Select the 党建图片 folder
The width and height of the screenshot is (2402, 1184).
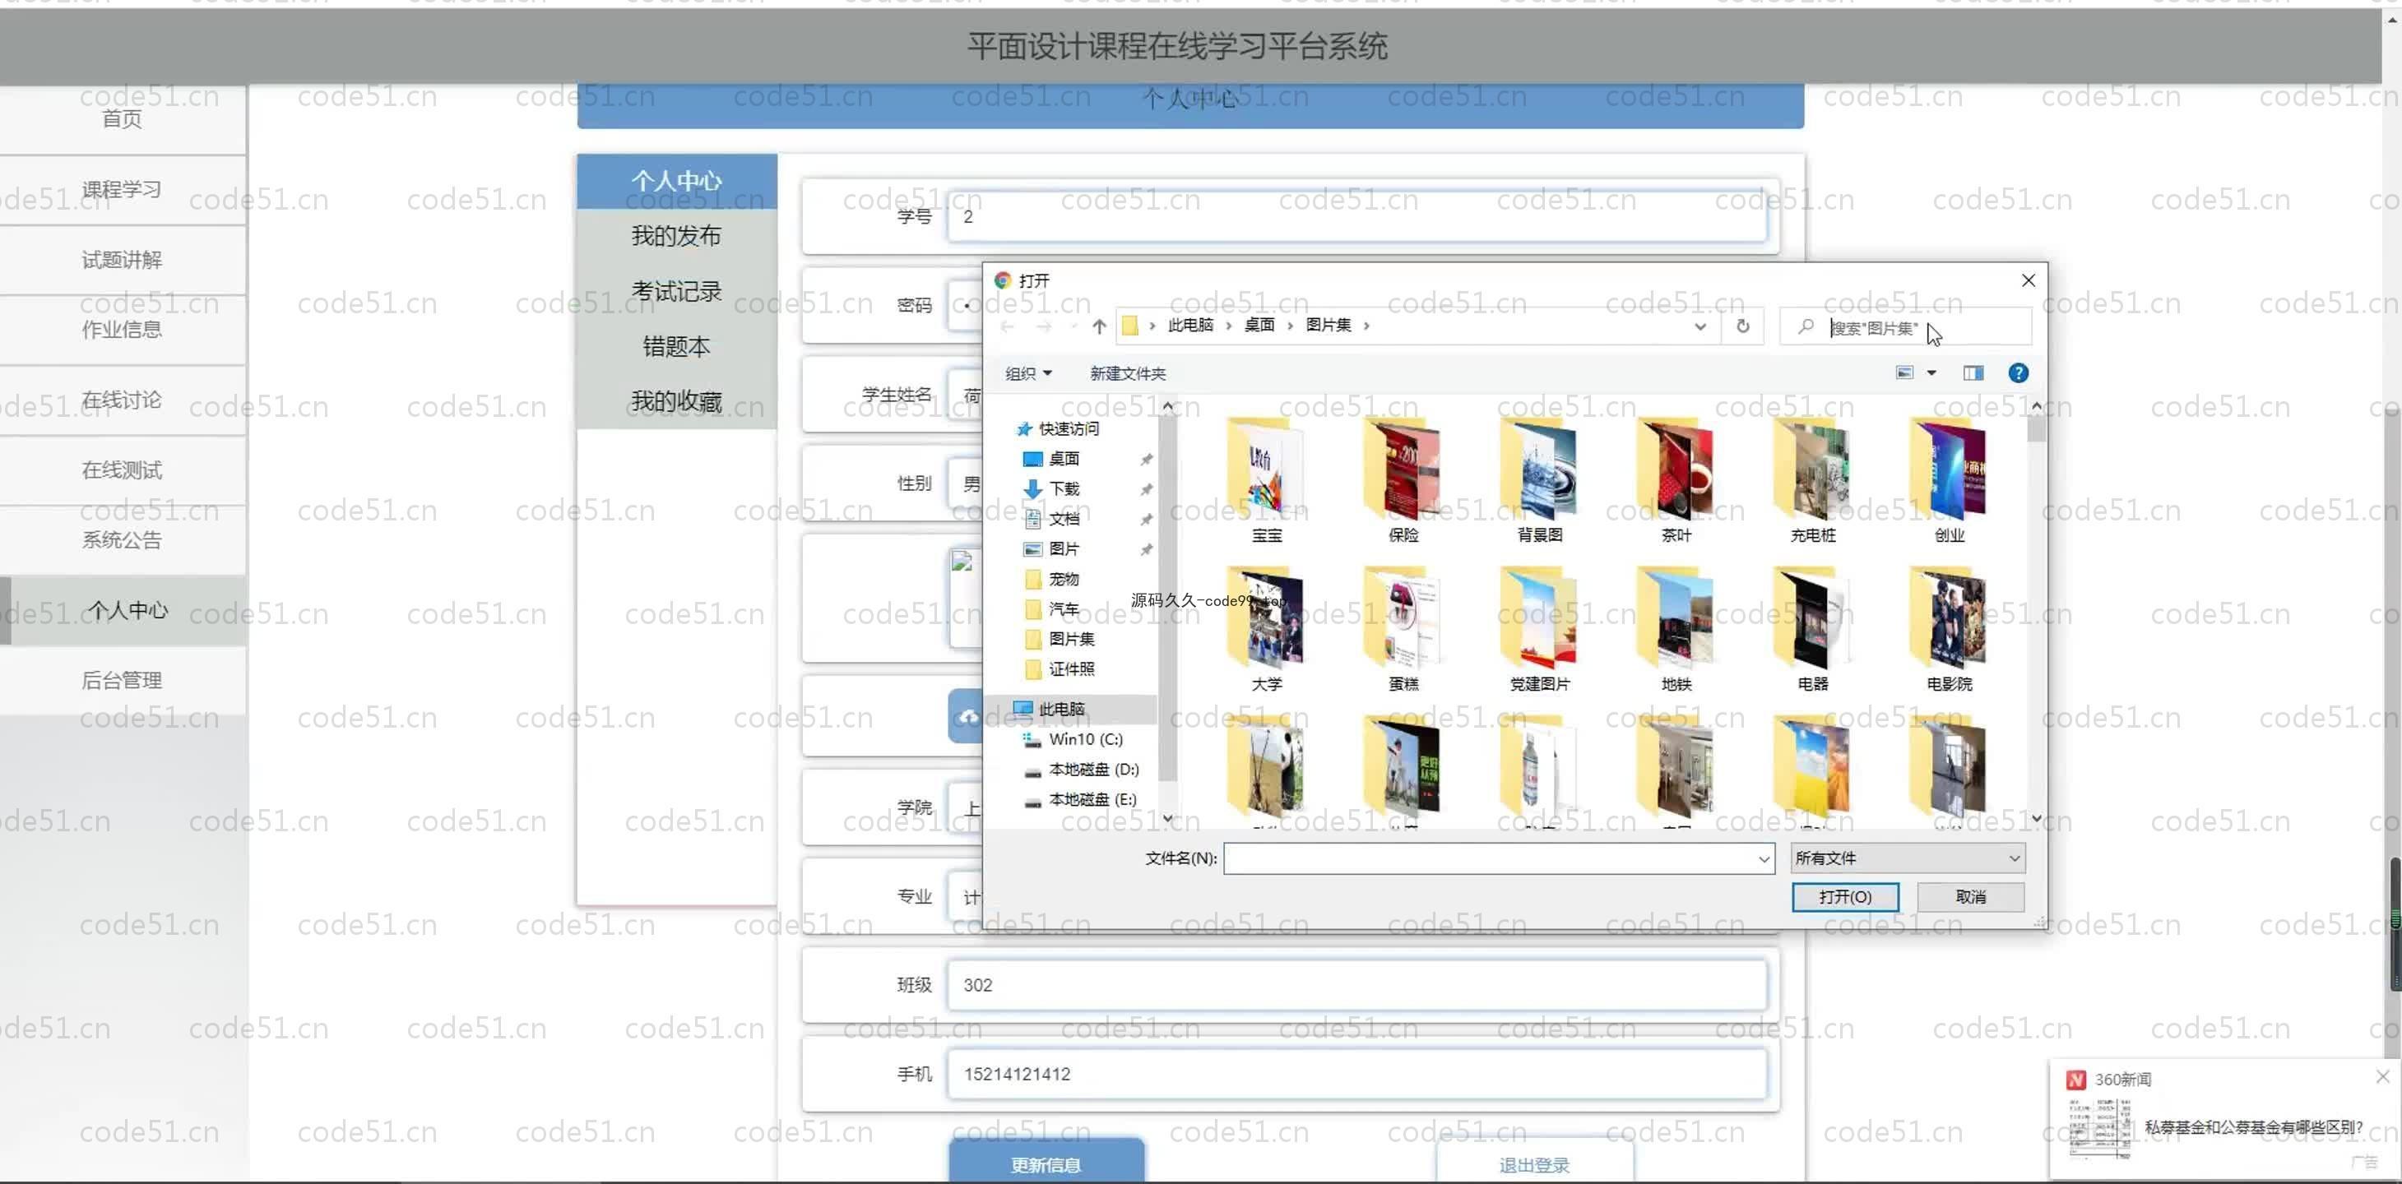click(x=1539, y=628)
